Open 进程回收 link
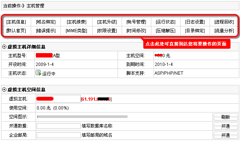 click(224, 22)
